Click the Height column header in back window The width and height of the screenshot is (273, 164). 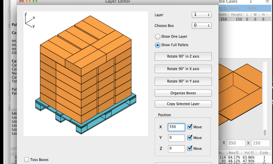pyautogui.click(x=237, y=14)
